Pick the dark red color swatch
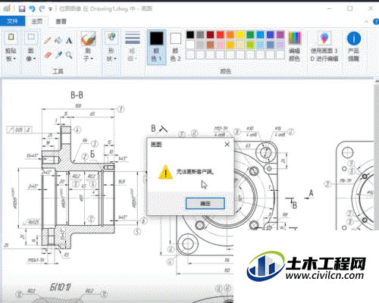Viewport: 379px width, 303px height. tap(210, 35)
